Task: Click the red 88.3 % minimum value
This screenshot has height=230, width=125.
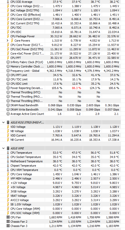Action: pos(76,88)
